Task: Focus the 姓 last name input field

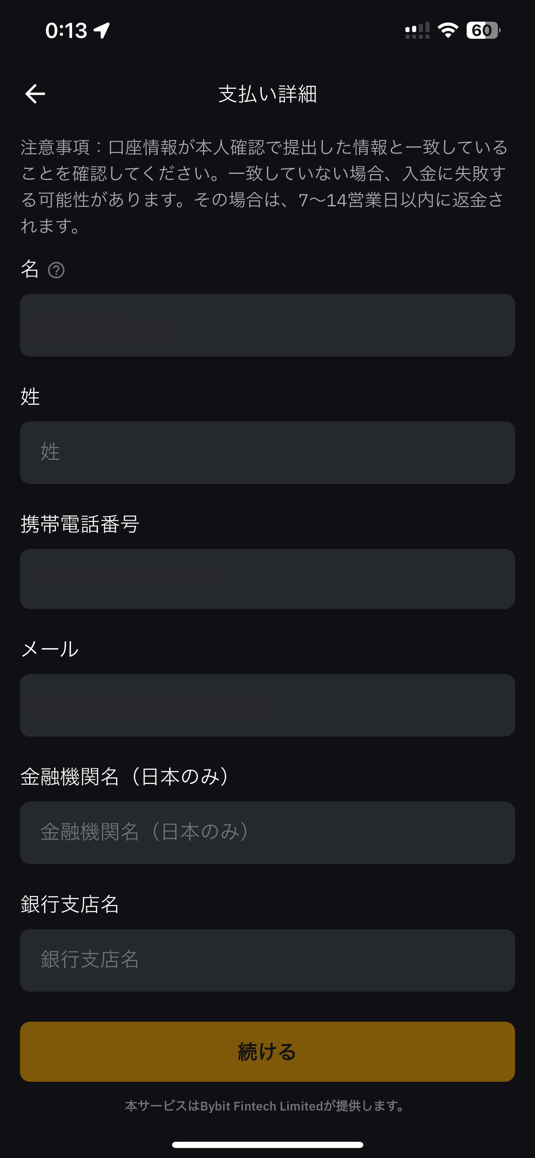Action: tap(267, 453)
